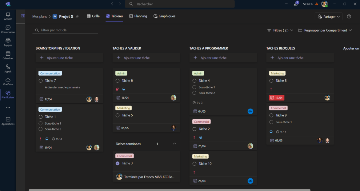Open the Filtres (2) dropdown
The image size is (360, 191).
(280, 30)
